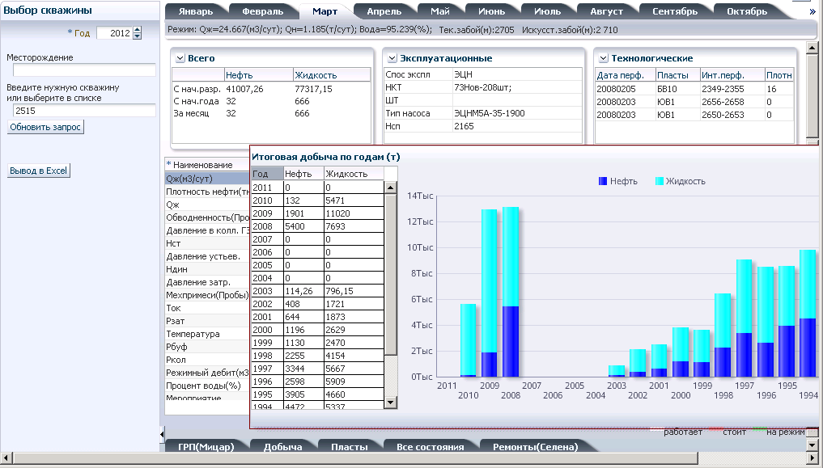Collapse the Технологические panel

(x=603, y=58)
